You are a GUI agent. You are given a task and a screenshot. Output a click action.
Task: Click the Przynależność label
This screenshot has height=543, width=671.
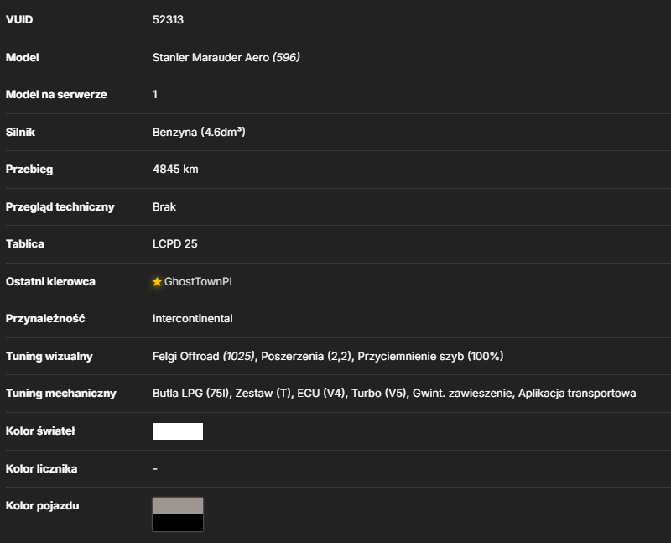tap(45, 319)
